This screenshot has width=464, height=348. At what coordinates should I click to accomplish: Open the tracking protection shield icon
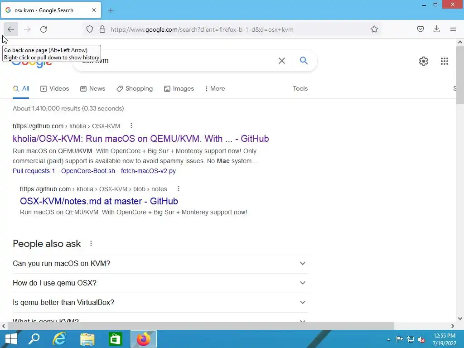tap(90, 29)
